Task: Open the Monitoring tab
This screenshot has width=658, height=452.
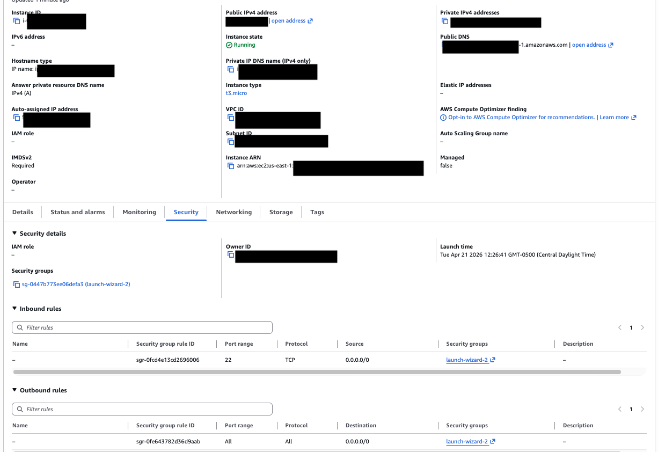Action: 140,212
